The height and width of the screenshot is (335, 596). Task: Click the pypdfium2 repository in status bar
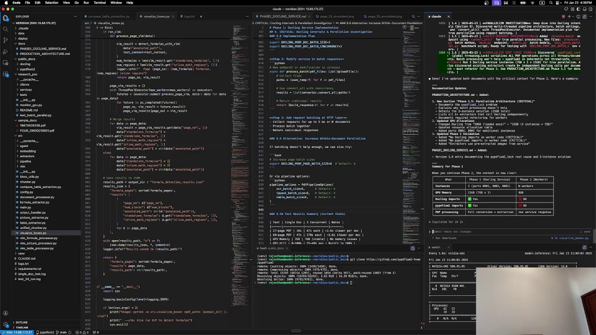(46, 332)
